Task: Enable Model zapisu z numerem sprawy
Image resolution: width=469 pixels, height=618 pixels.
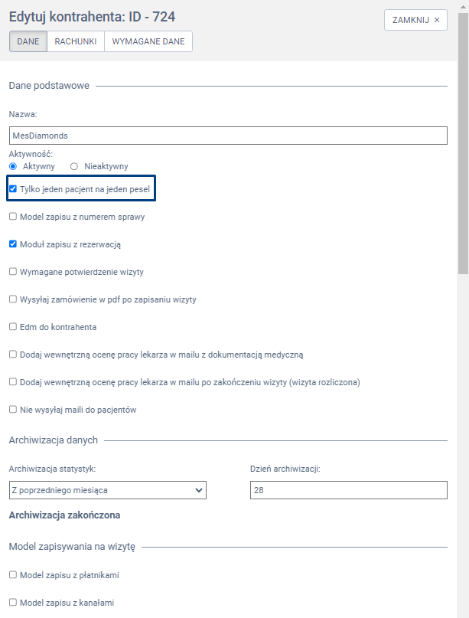Action: pyautogui.click(x=13, y=217)
